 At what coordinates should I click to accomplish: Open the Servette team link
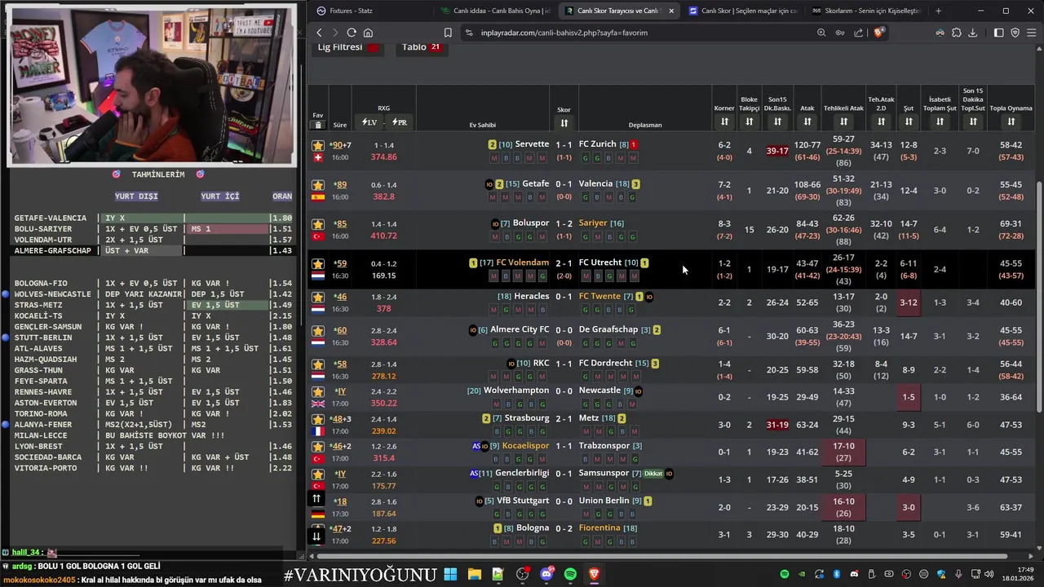click(x=532, y=144)
